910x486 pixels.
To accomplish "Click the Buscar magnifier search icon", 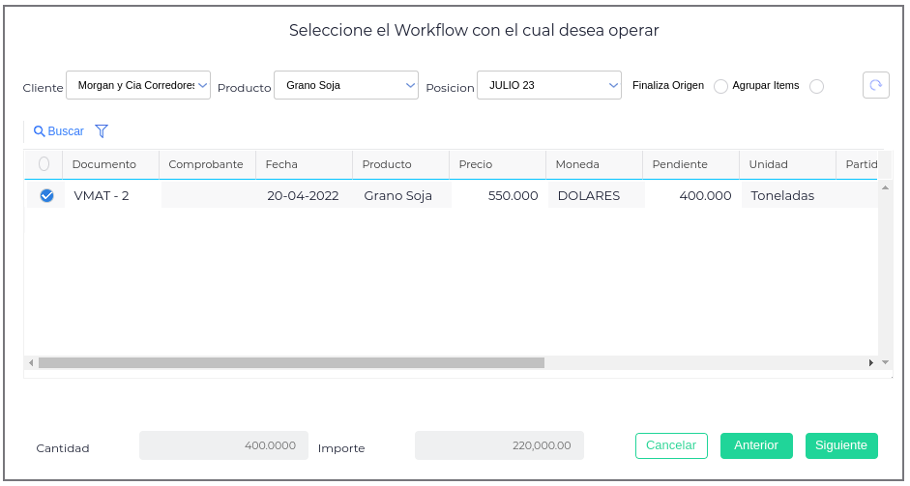I will click(39, 131).
